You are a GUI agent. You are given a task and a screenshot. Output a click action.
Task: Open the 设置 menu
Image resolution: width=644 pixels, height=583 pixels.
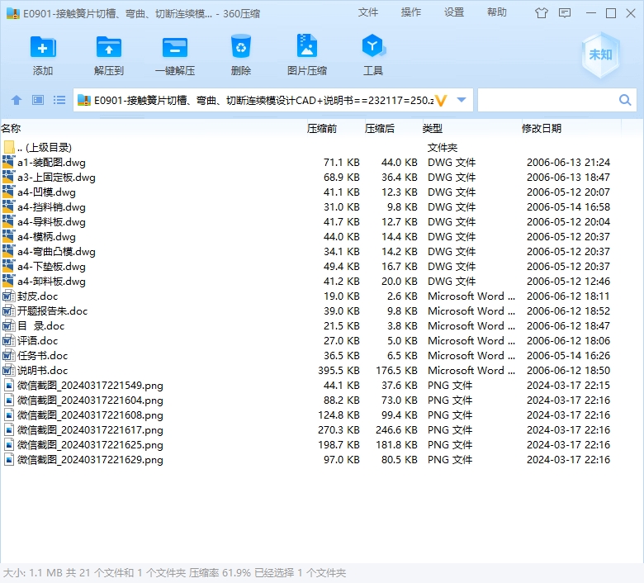454,12
